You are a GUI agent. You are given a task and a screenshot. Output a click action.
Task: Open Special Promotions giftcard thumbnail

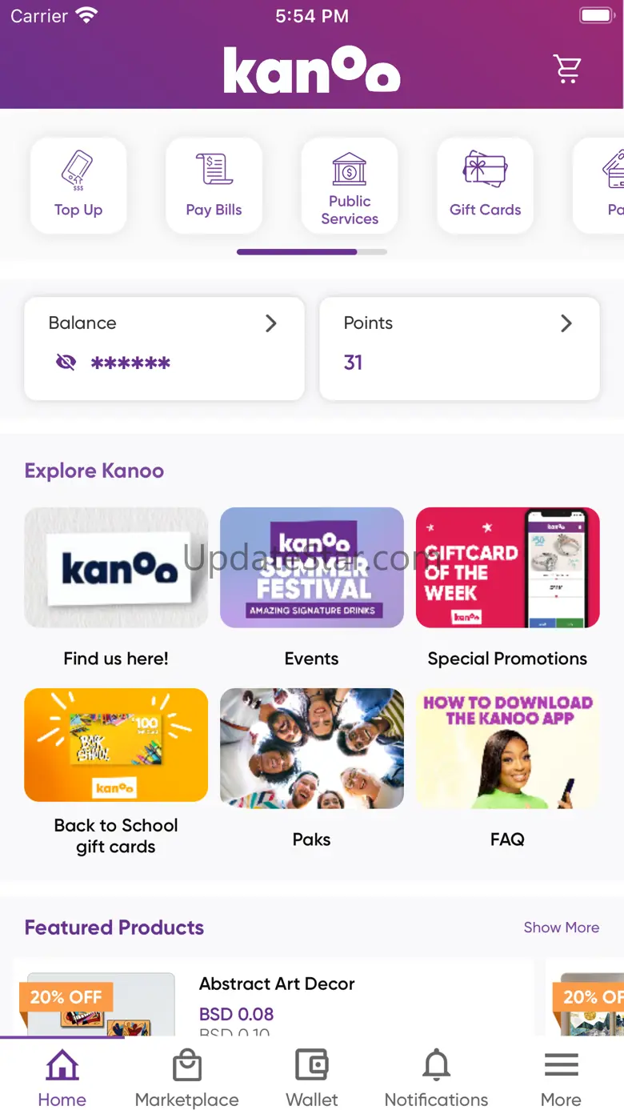click(507, 567)
